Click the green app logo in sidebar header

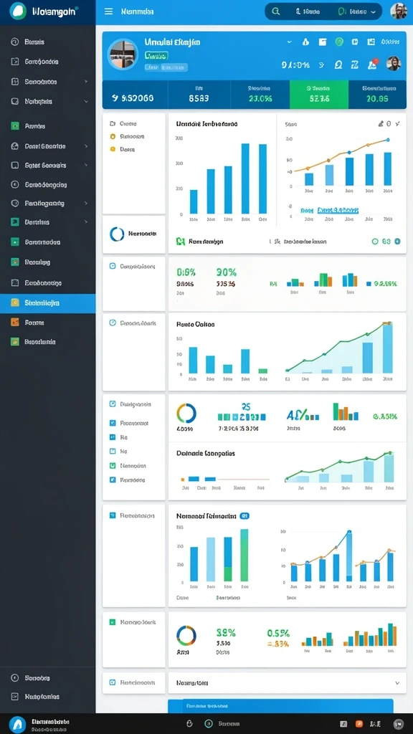pos(18,11)
